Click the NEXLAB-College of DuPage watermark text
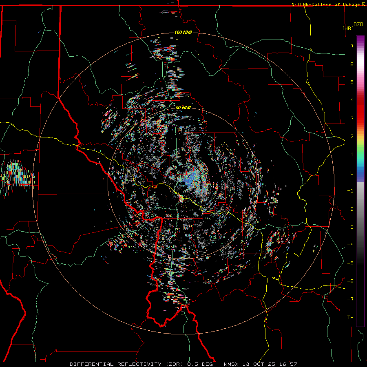This screenshot has height=367, width=367. tap(328, 4)
